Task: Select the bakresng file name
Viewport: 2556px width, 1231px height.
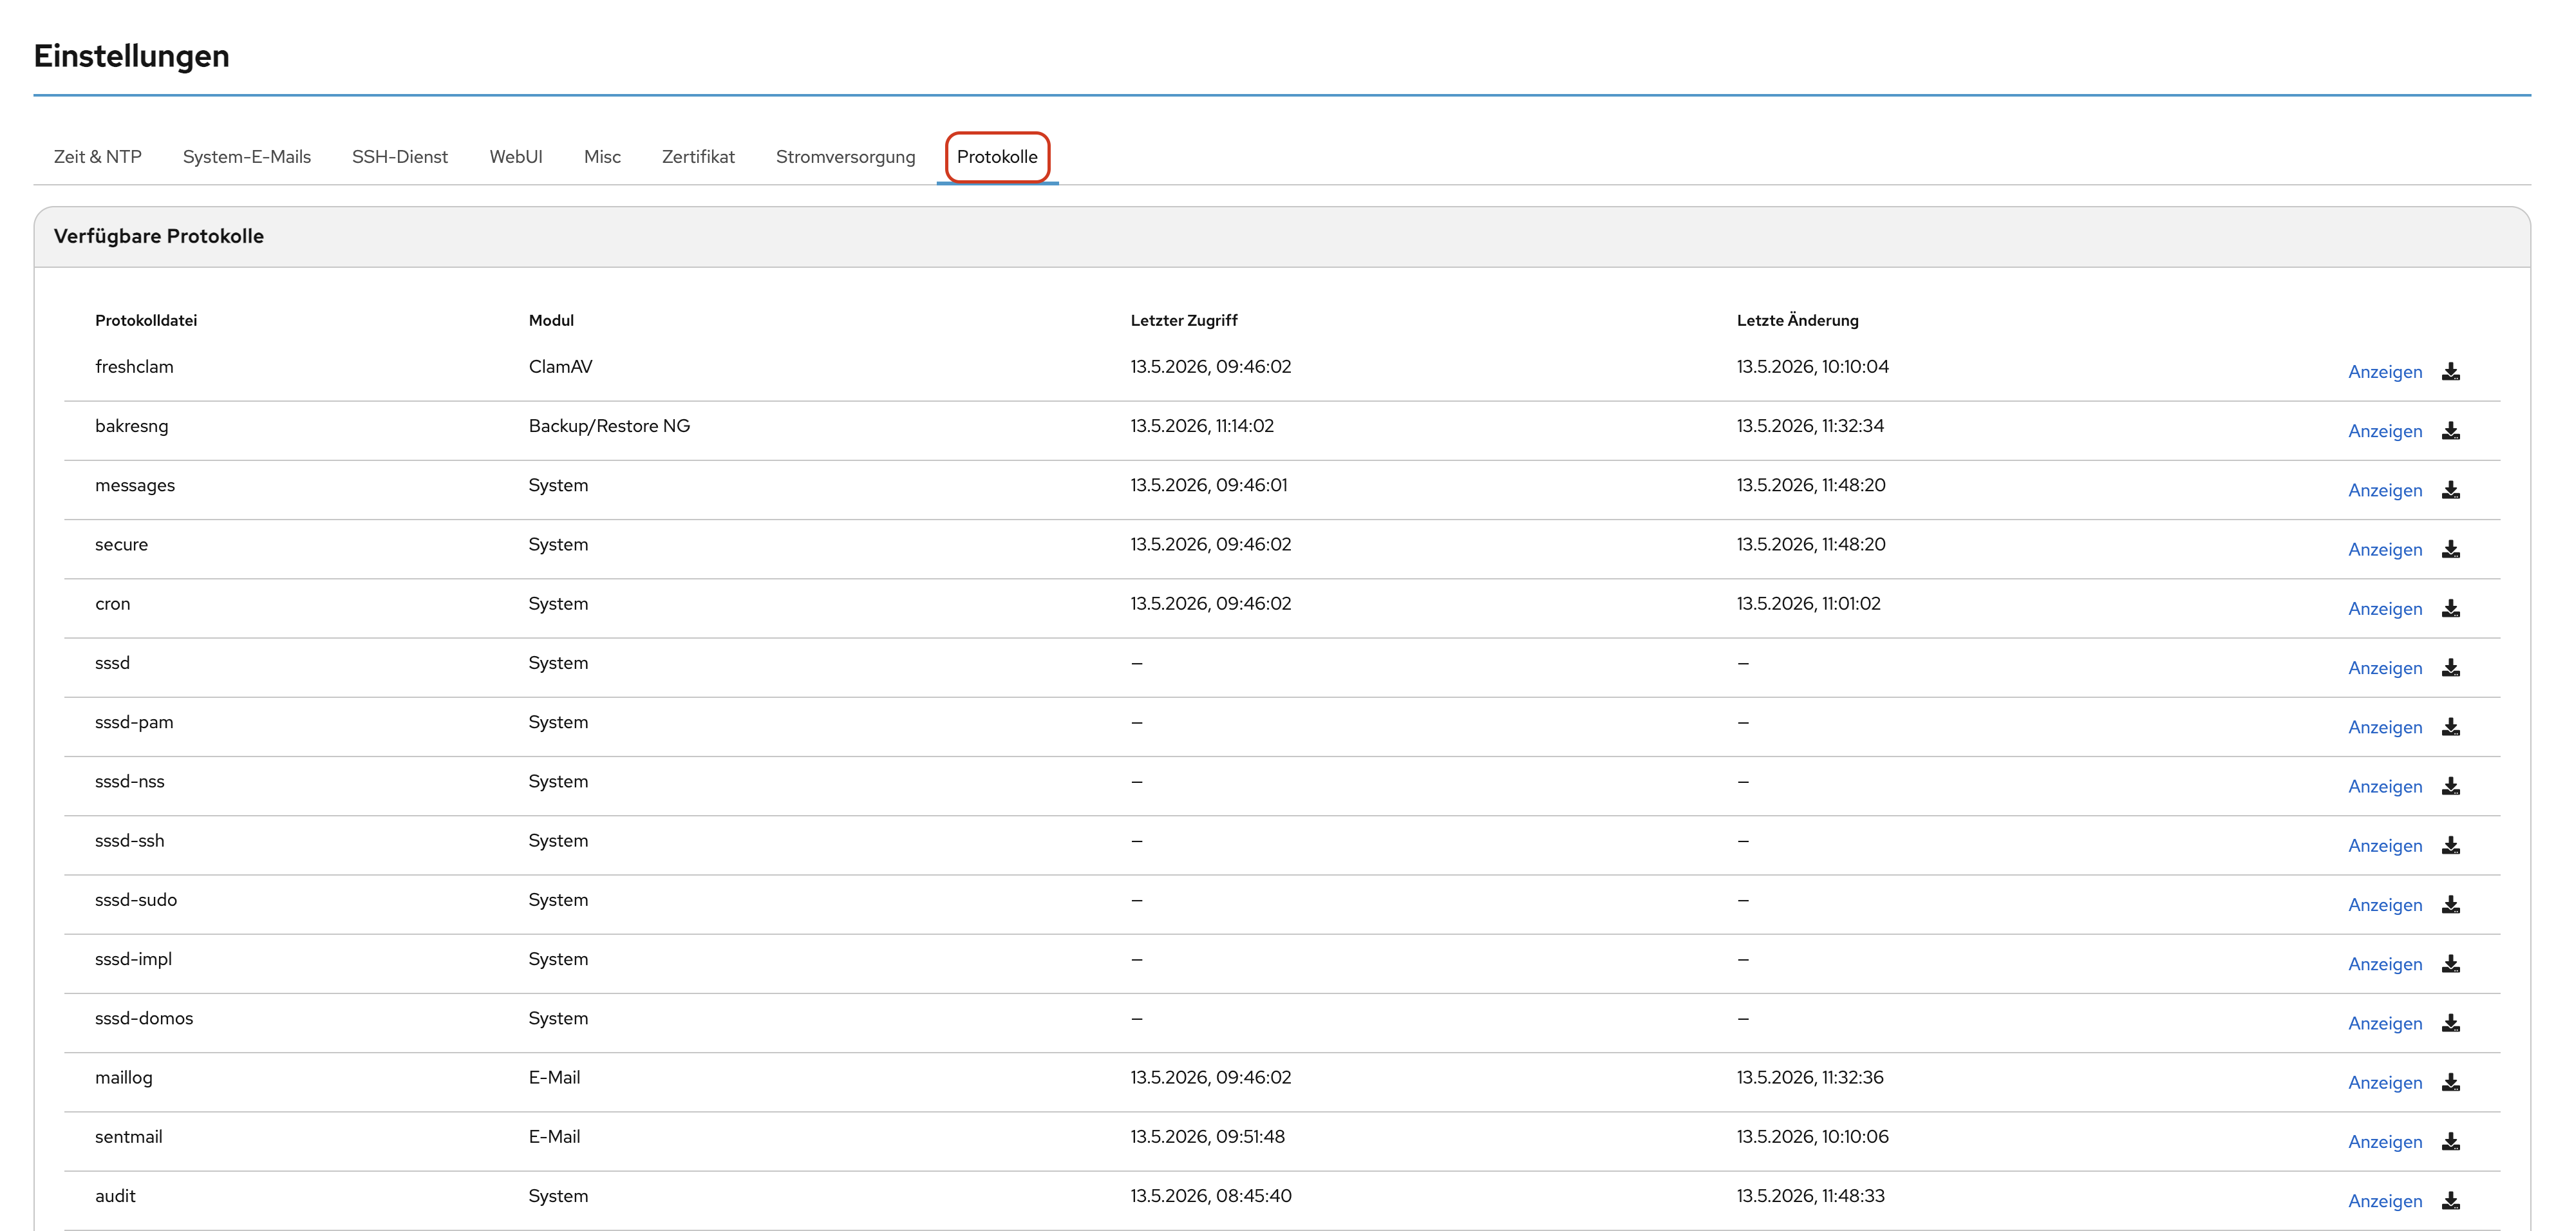Action: coord(131,426)
